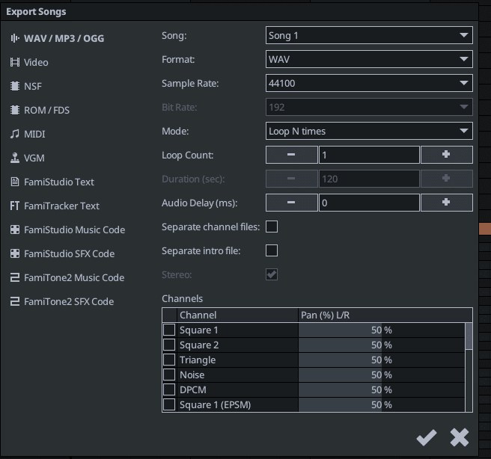Confirm export with the checkmark icon
The width and height of the screenshot is (491, 459).
coord(427,437)
